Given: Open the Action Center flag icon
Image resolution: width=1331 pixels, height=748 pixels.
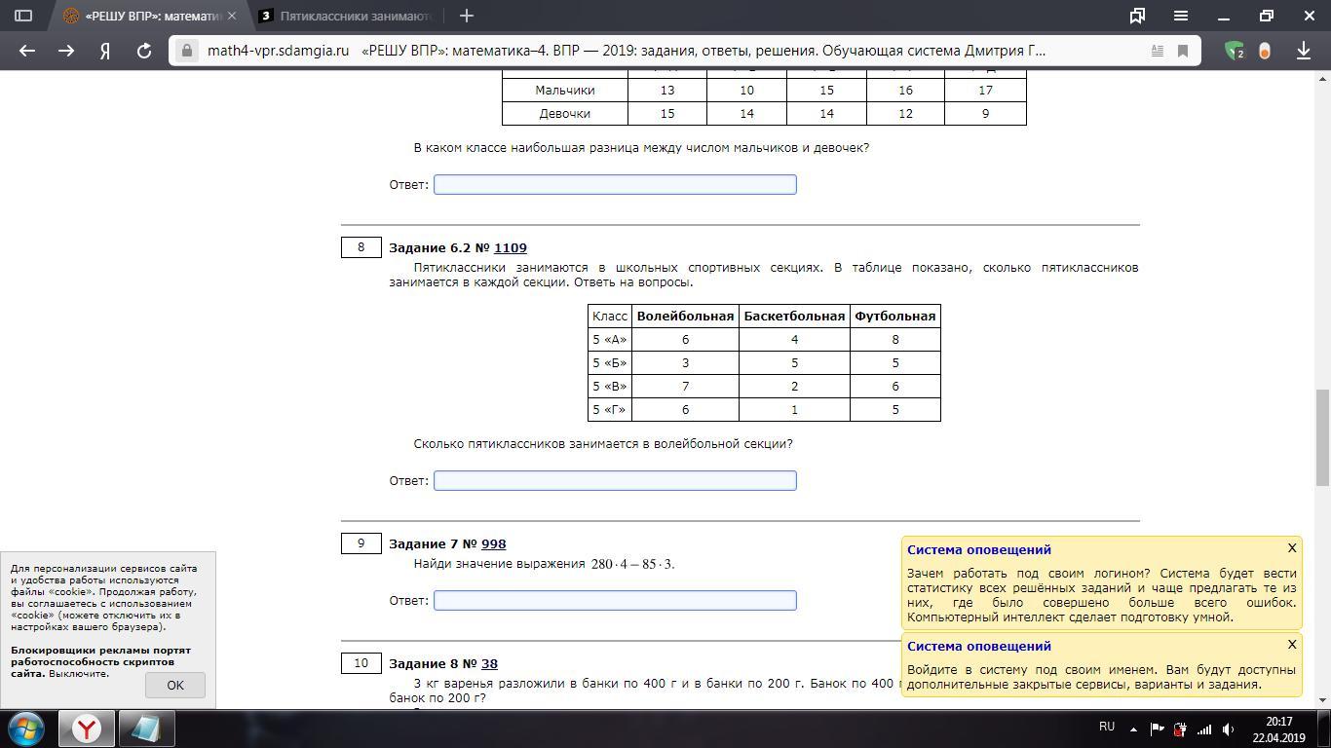Looking at the screenshot, I should pos(1157,729).
